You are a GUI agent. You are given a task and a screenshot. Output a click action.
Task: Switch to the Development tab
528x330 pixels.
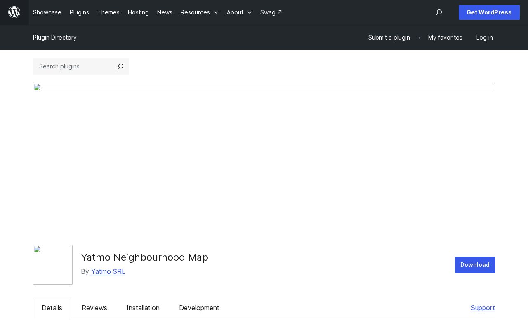coord(199,308)
